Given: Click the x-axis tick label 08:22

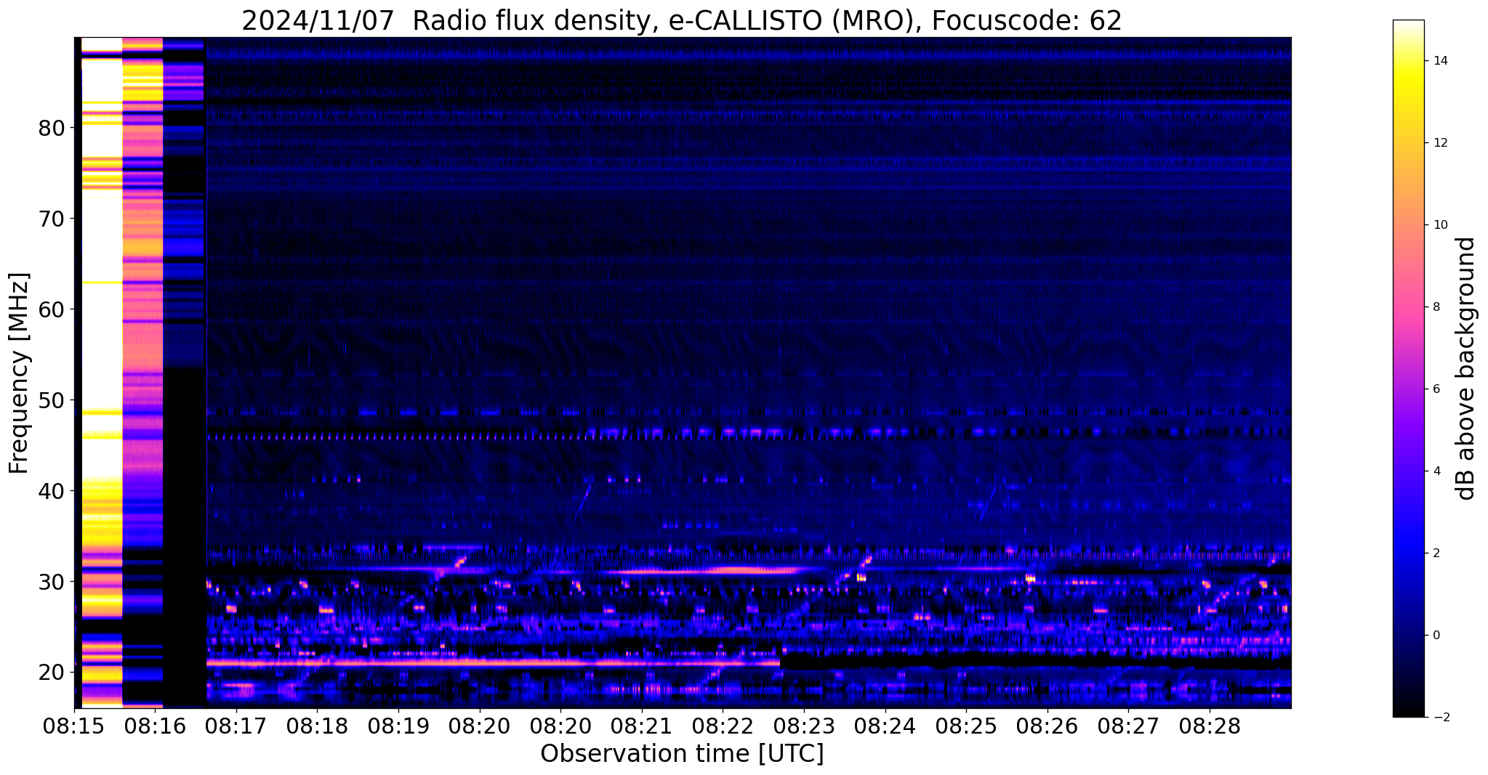Looking at the screenshot, I should (x=723, y=727).
